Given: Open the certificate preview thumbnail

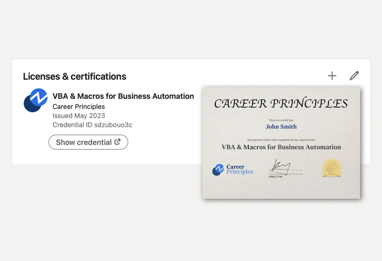Looking at the screenshot, I should 281,142.
